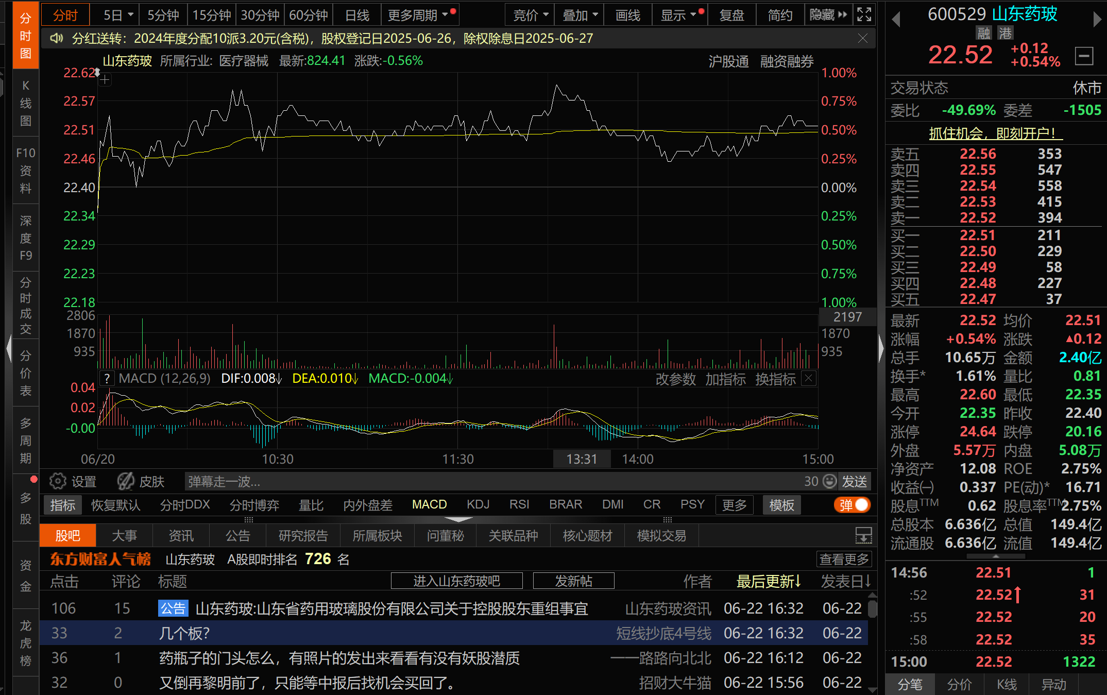The width and height of the screenshot is (1107, 695).
Task: Open the 公告 tab
Action: click(237, 536)
